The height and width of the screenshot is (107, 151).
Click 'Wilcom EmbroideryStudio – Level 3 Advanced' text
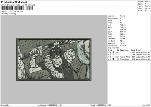point(18,5)
